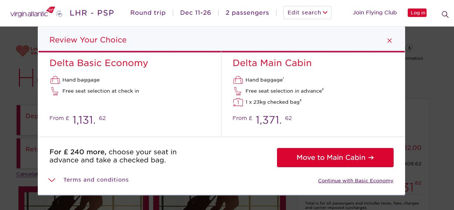
Task: Continue with Basic Economy link
Action: (355, 180)
